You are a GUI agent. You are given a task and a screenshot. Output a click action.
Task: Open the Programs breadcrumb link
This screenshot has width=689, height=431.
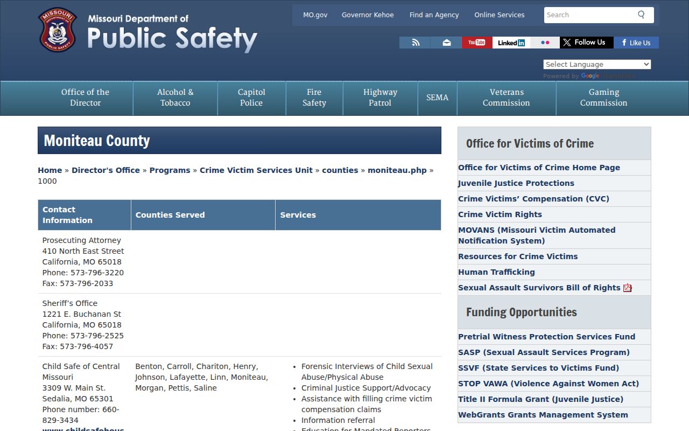click(x=170, y=170)
